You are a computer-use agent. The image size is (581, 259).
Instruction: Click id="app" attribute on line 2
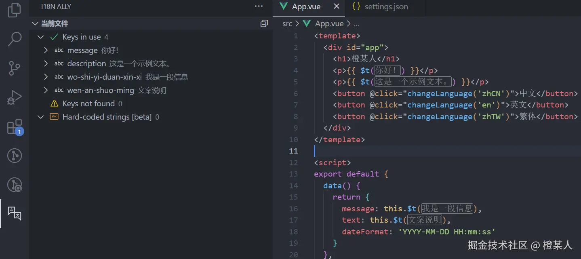point(365,48)
